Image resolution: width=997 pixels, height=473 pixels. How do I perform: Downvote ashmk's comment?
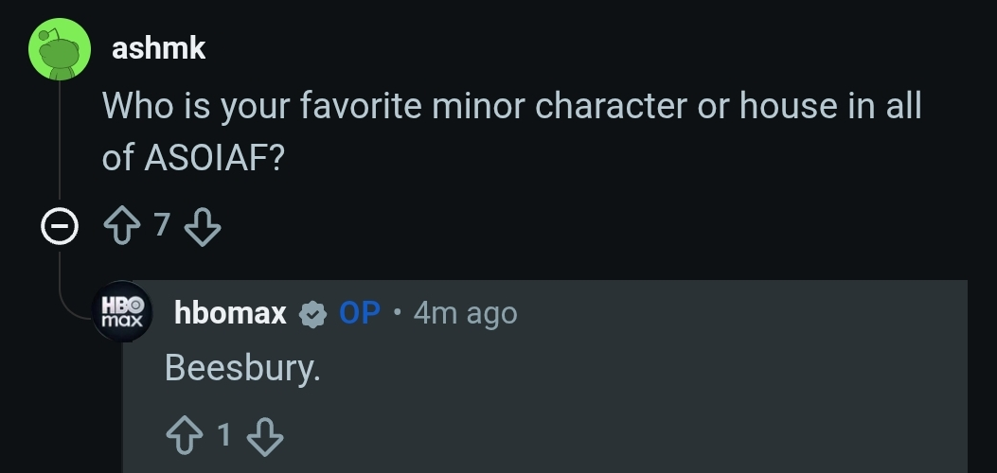tap(201, 226)
